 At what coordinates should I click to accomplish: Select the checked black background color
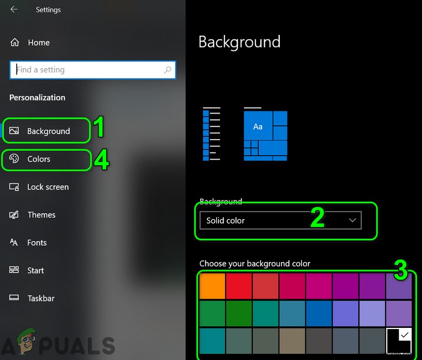tap(399, 341)
